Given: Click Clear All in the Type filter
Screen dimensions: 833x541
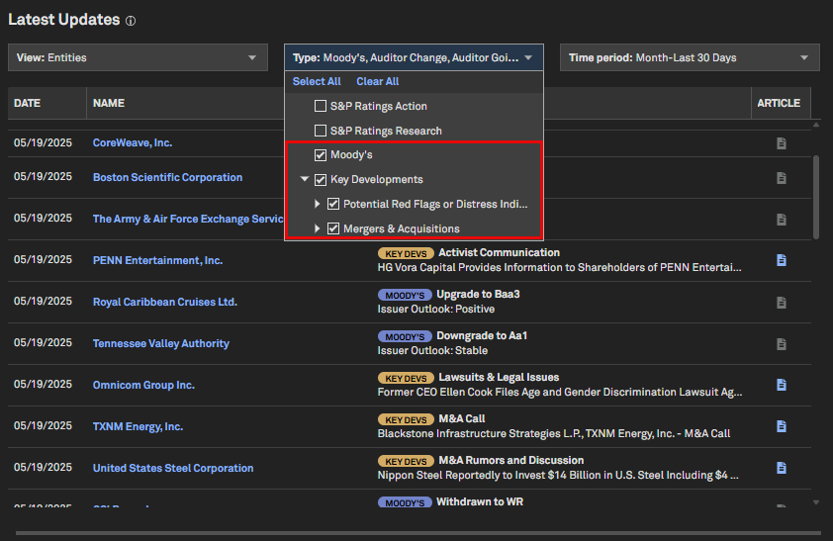Looking at the screenshot, I should [x=377, y=82].
